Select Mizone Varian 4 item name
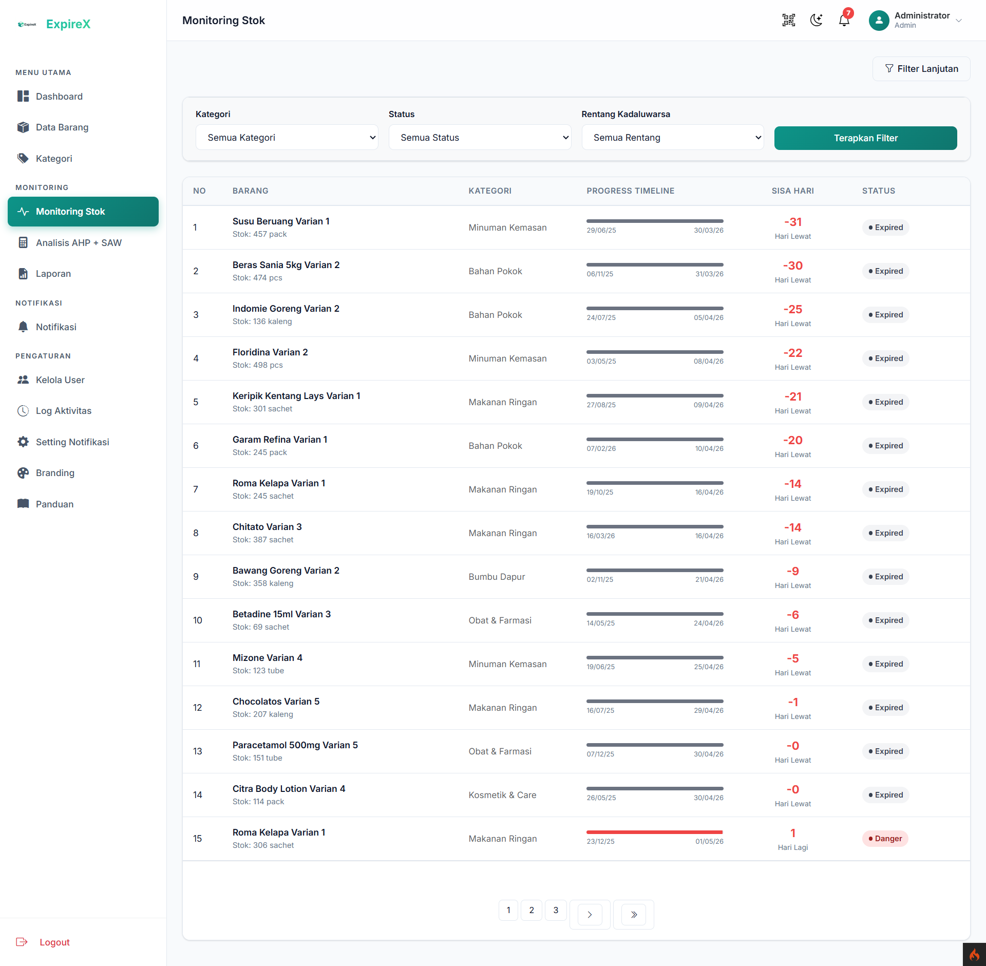The height and width of the screenshot is (966, 986). 267,658
